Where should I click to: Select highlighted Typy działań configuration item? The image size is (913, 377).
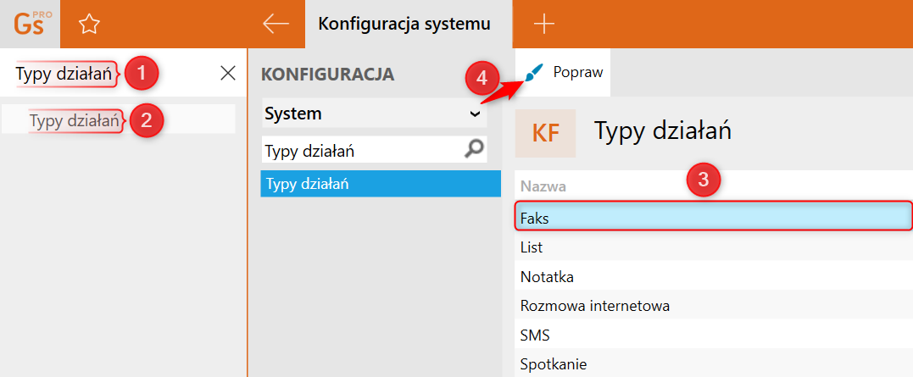381,184
